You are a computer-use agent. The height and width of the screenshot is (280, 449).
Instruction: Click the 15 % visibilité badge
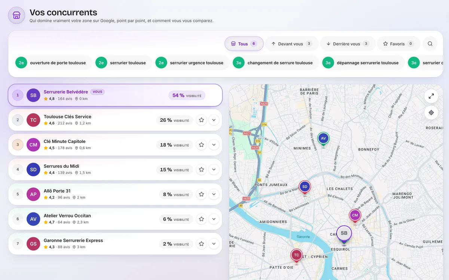click(x=174, y=169)
